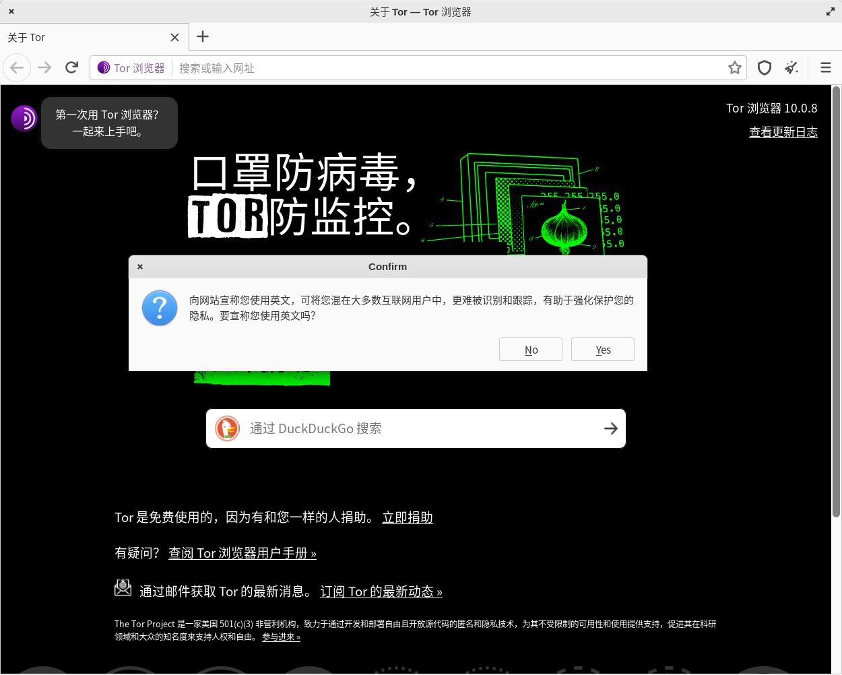The image size is (842, 675).
Task: Click the shield security level icon
Action: point(764,67)
